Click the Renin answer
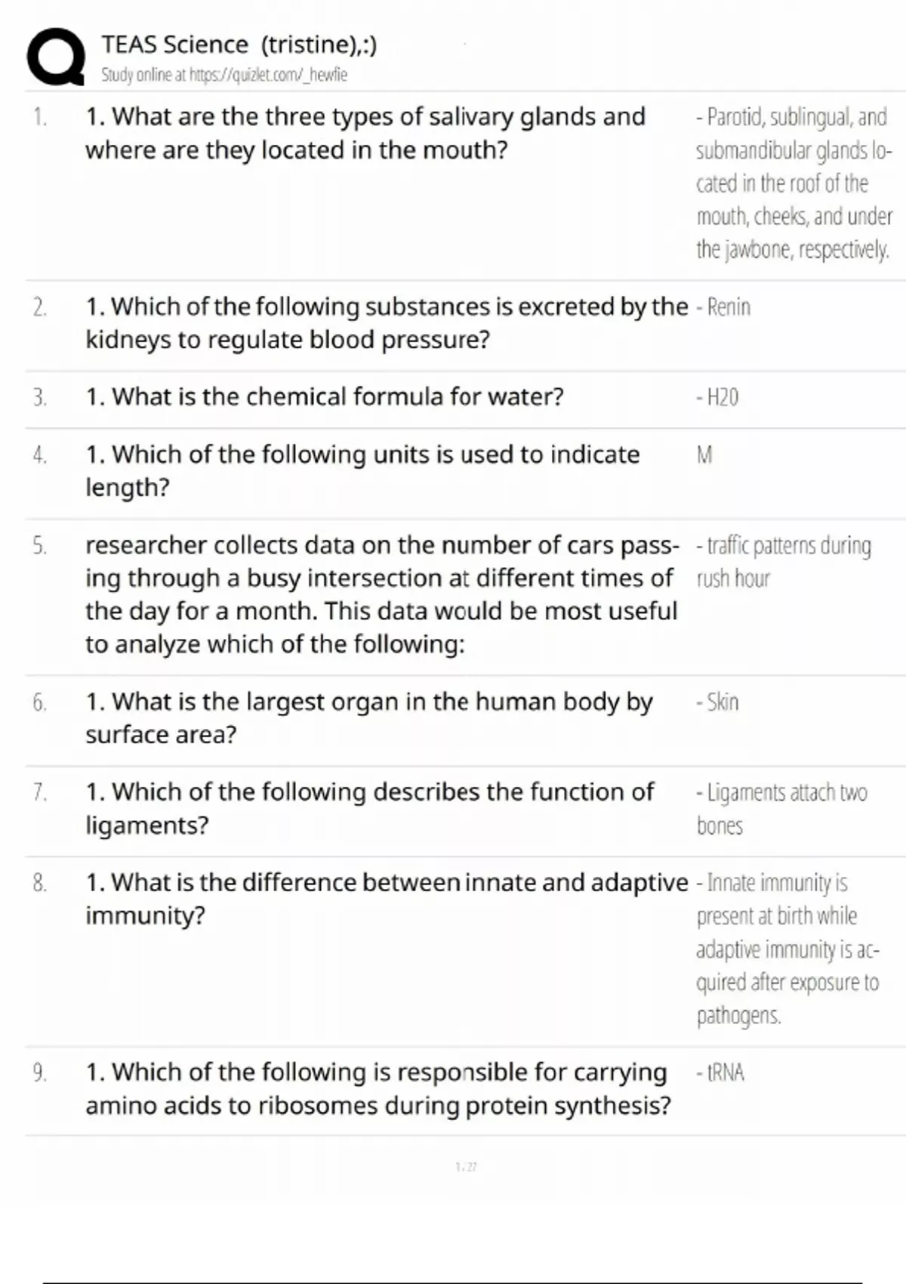 tap(724, 307)
